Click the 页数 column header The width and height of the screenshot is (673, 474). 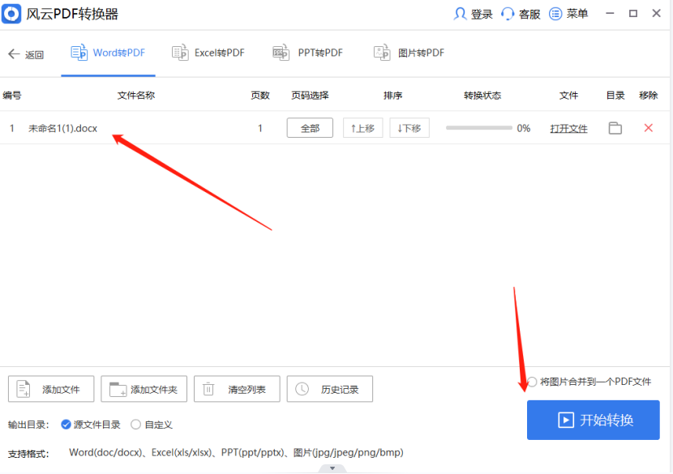tap(260, 96)
